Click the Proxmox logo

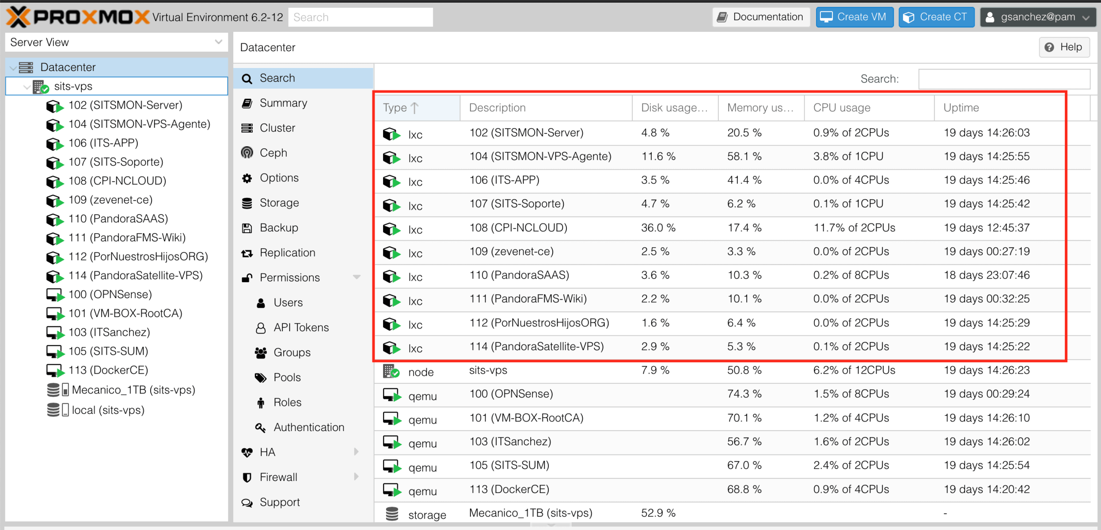78,17
